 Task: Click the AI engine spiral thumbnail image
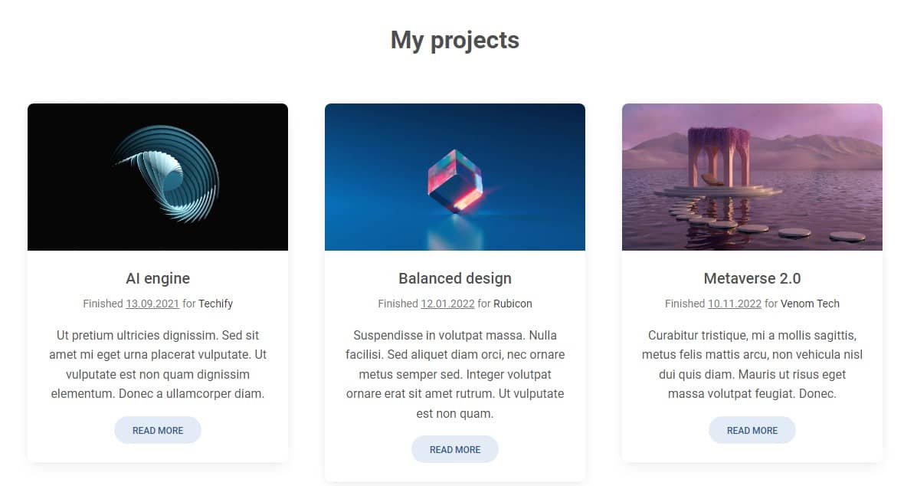(x=158, y=177)
